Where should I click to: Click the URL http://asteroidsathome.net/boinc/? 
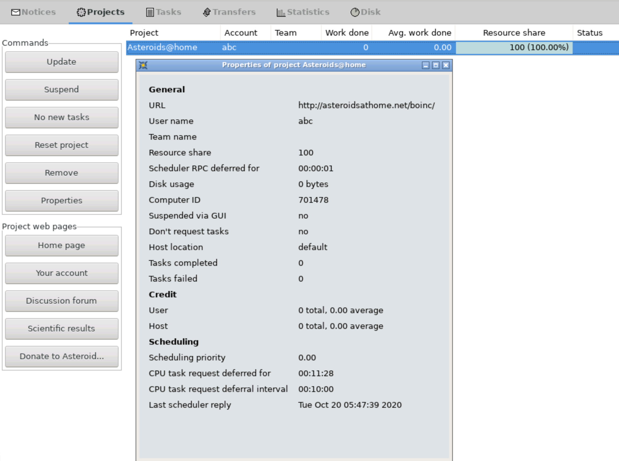coord(366,105)
